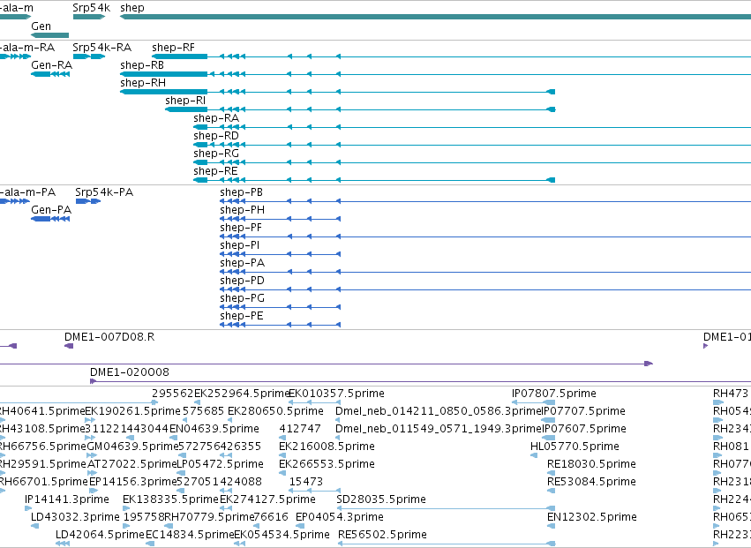Click the 412747 feature label
This screenshot has height=548, width=751.
point(300,429)
